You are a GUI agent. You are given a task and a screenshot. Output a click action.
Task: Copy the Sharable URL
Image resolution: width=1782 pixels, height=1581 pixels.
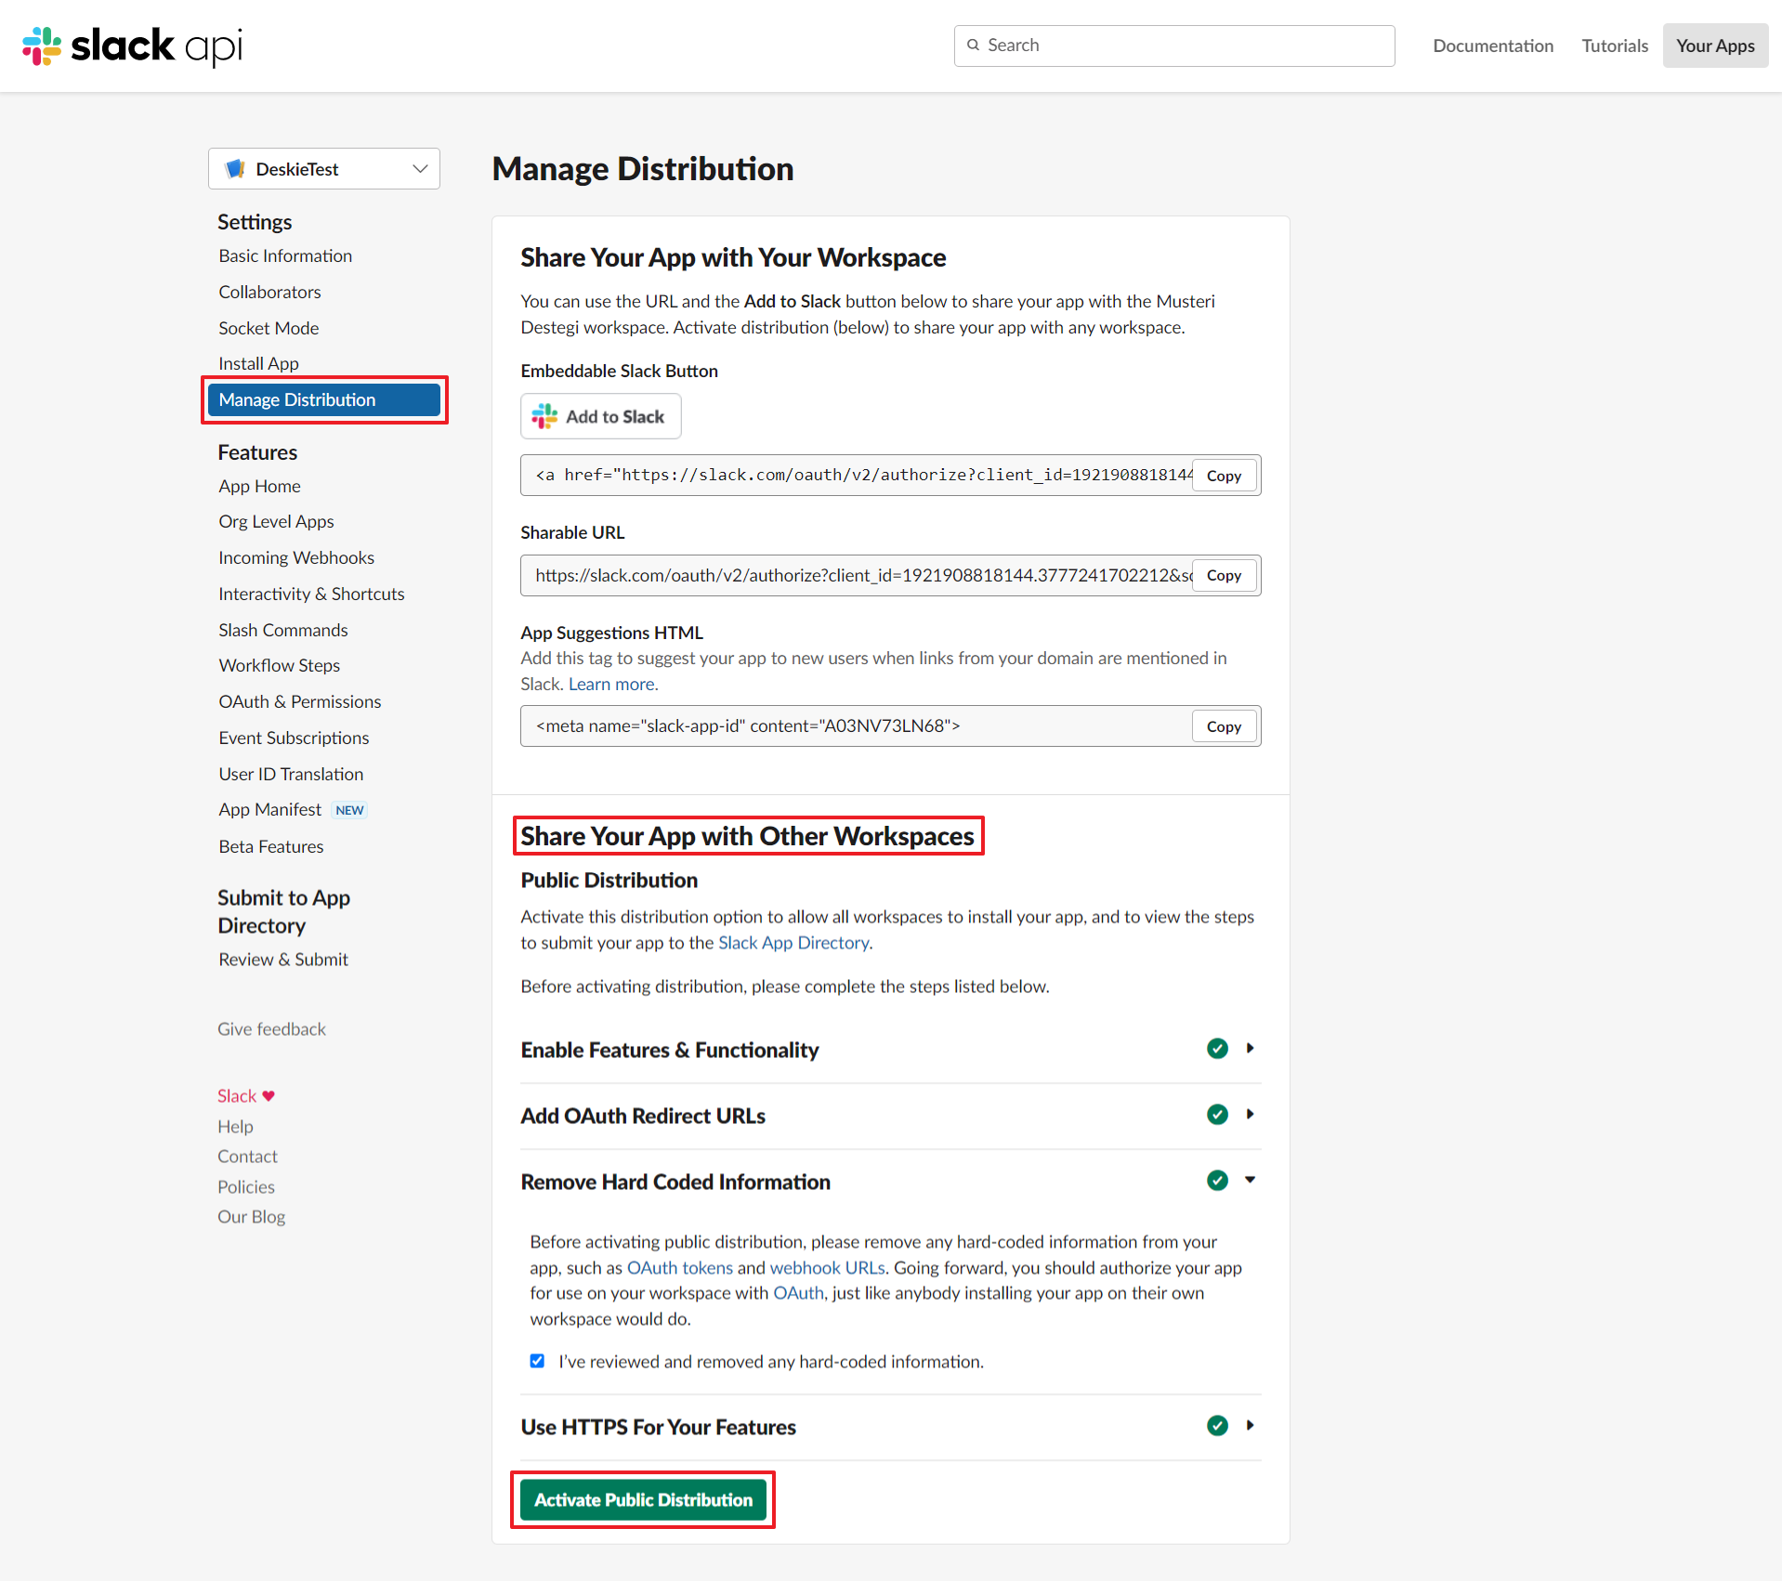pyautogui.click(x=1224, y=575)
